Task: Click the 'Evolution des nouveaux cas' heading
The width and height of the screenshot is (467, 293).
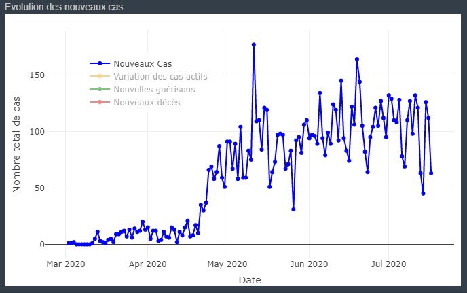Action: [64, 7]
